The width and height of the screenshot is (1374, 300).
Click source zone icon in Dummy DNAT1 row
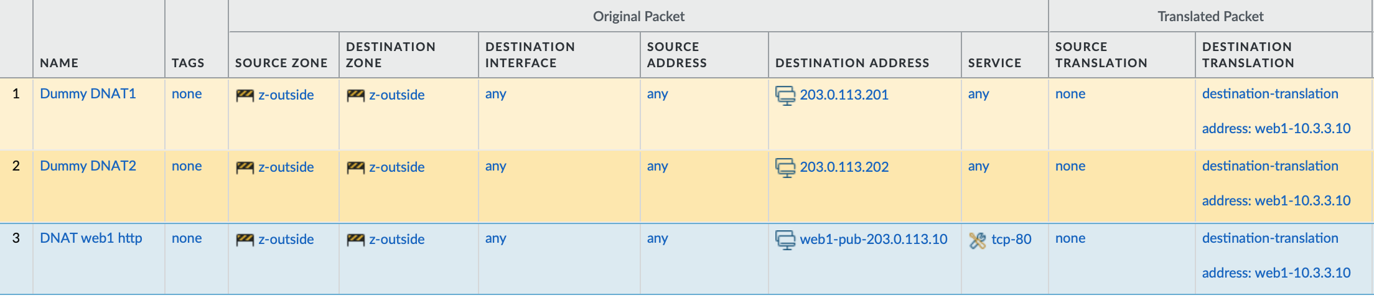tap(245, 95)
